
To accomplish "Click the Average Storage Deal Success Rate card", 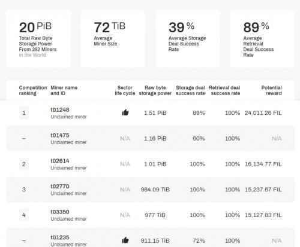I will click(188, 39).
